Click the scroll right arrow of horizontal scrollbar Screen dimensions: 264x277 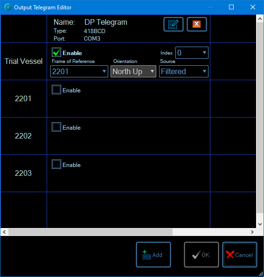point(252,232)
